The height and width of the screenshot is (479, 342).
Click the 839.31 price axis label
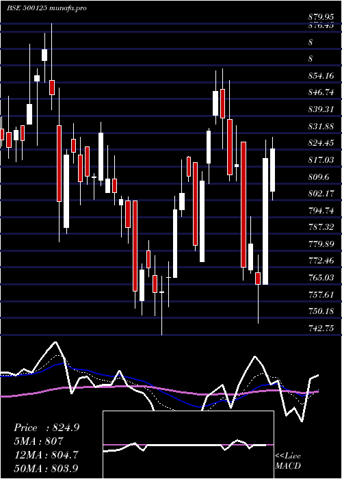(321, 109)
